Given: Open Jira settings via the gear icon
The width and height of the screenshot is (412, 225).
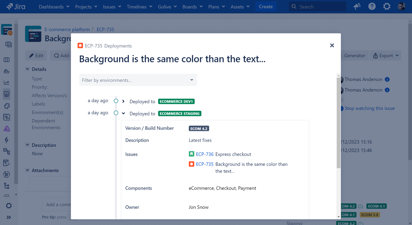Looking at the screenshot, I should (x=387, y=6).
